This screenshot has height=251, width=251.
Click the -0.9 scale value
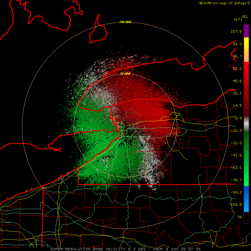[x=237, y=118]
